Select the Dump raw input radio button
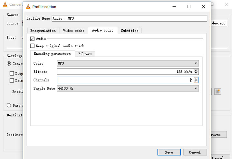Viewport: 232px width, 159px height. [x=9, y=105]
